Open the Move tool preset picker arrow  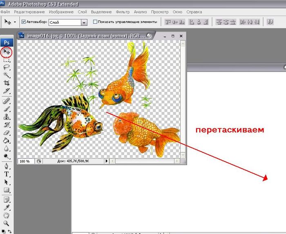point(15,22)
